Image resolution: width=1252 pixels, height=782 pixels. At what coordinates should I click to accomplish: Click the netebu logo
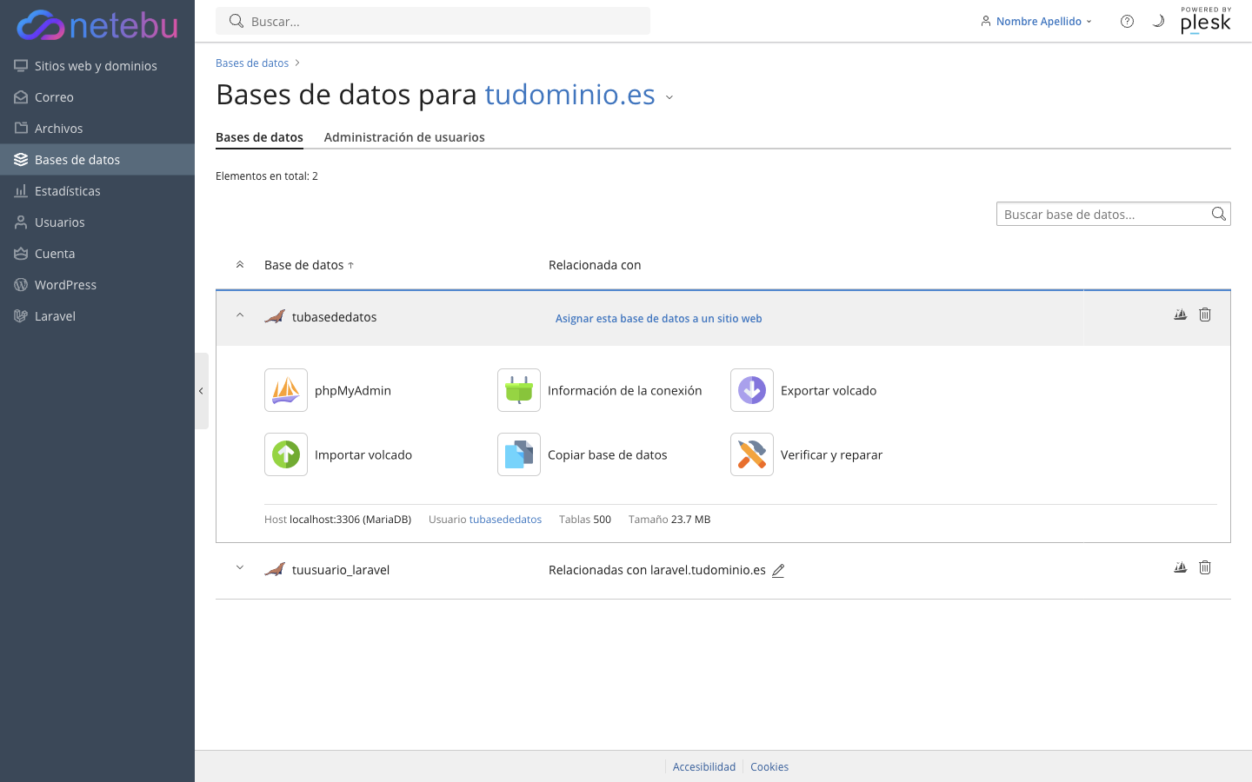[x=97, y=25]
